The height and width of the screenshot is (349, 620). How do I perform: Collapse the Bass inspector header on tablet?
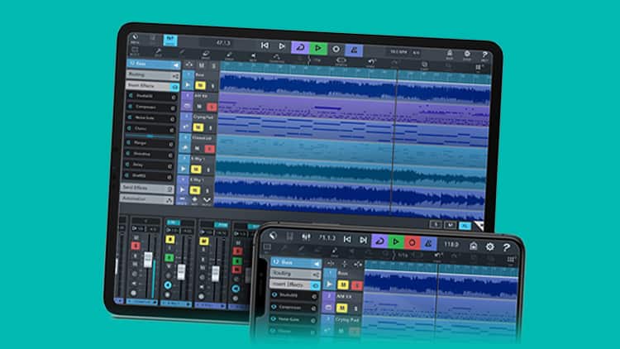154,64
